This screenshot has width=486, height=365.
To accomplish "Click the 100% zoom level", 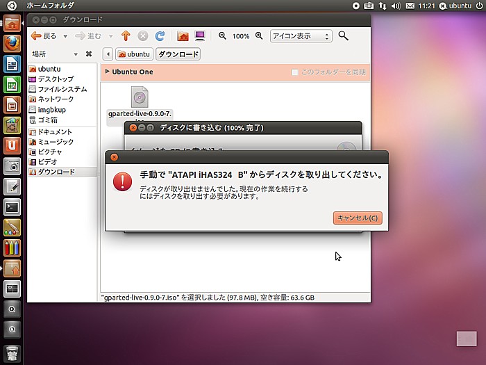I will coord(241,36).
